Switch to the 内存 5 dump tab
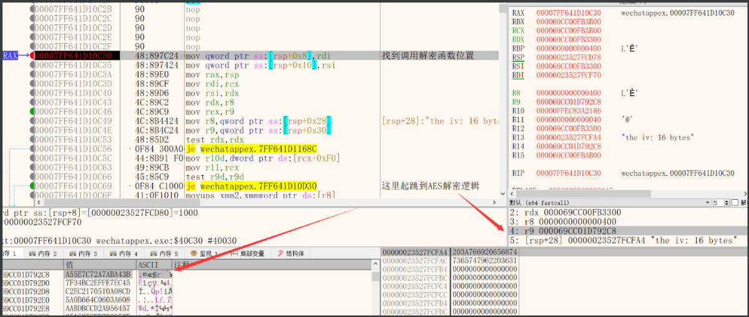 point(165,253)
